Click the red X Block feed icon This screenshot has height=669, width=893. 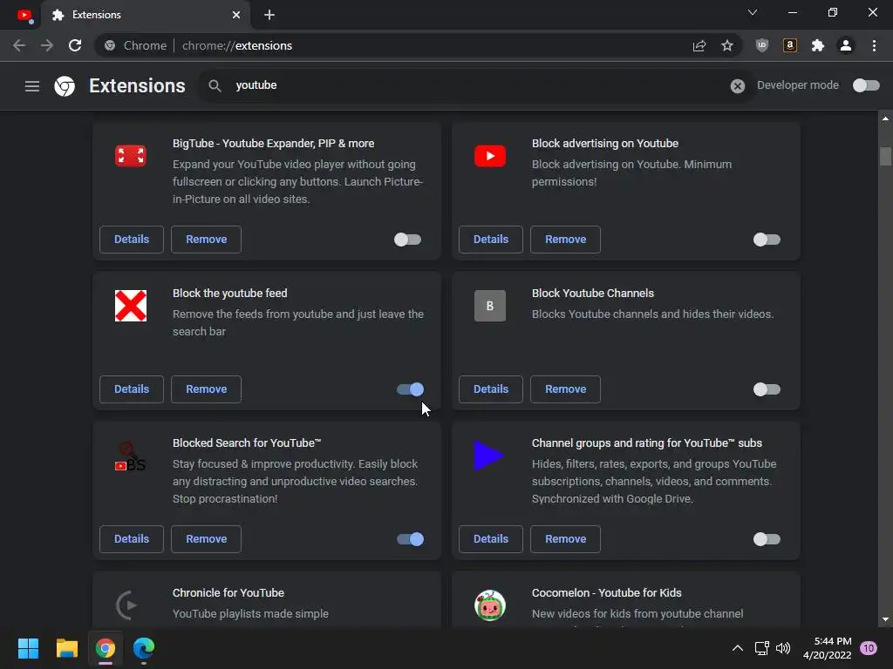(131, 306)
